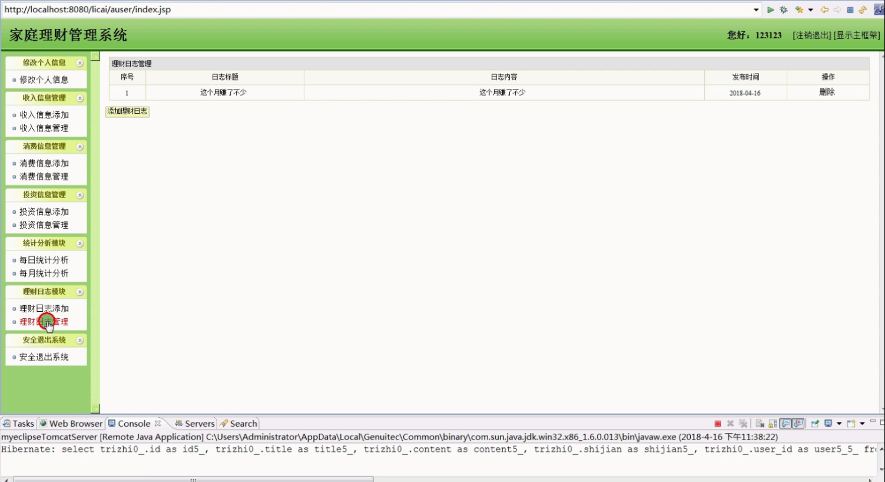Click the yellow back navigation arrow

pos(824,10)
